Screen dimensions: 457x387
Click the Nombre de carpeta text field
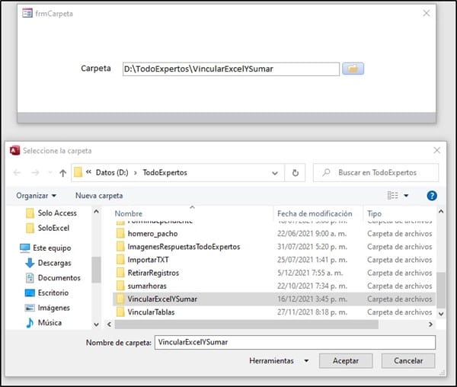point(294,343)
